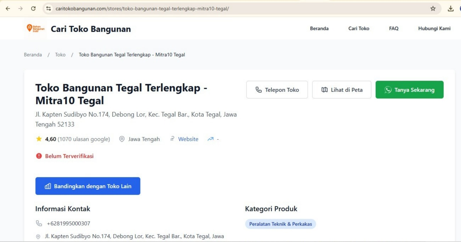Click the green Tanya Sekarang button
Viewport: 461px width, 242px height.
[x=410, y=90]
